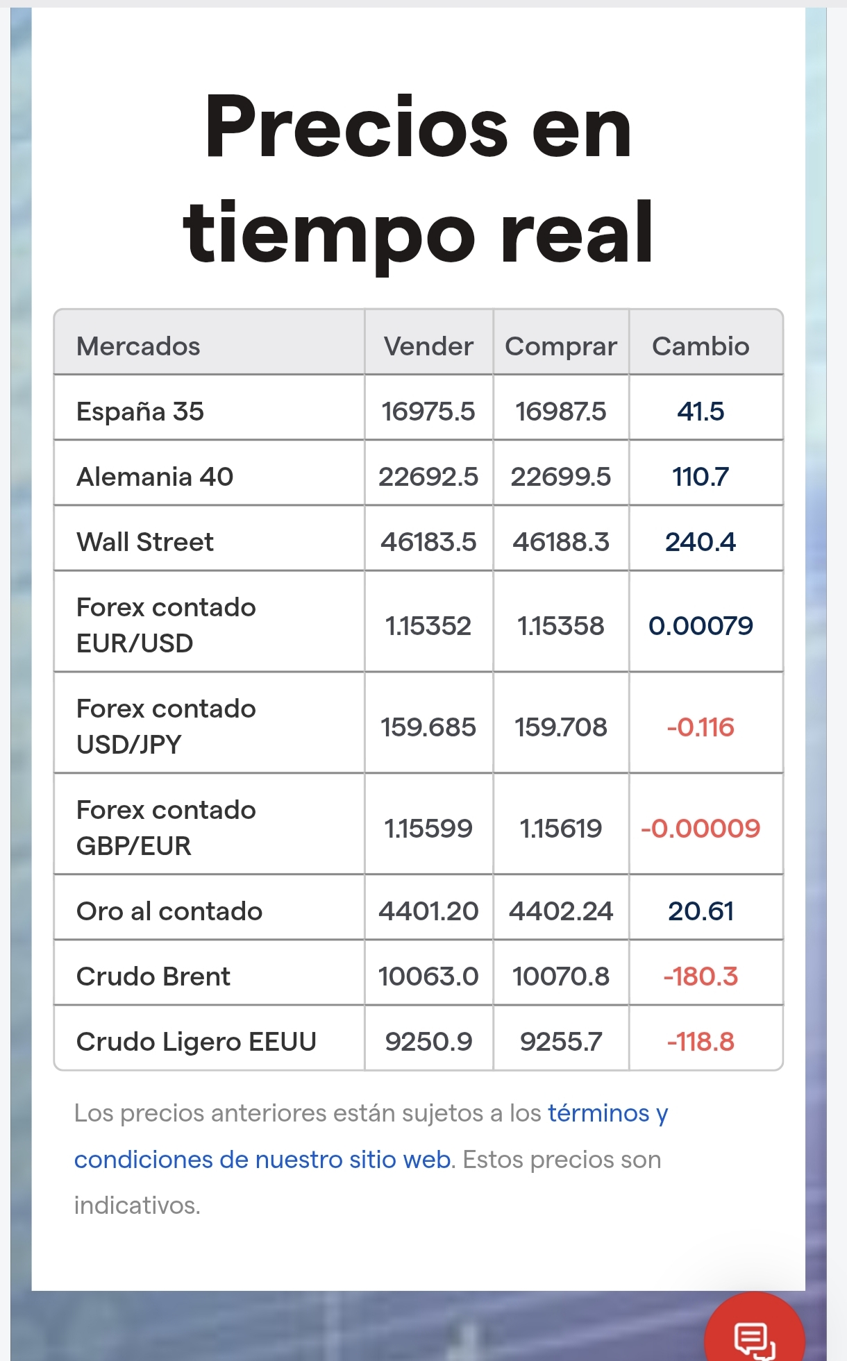This screenshot has width=847, height=1361.
Task: Click the Precios en tiempo real heading
Action: [418, 179]
